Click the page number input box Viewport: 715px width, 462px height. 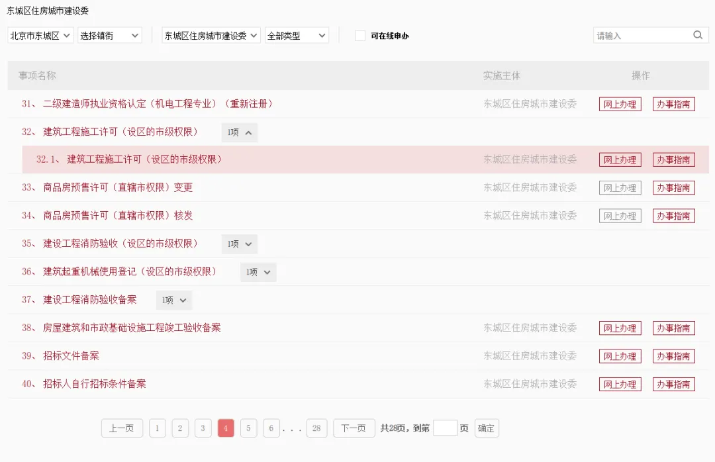point(445,428)
